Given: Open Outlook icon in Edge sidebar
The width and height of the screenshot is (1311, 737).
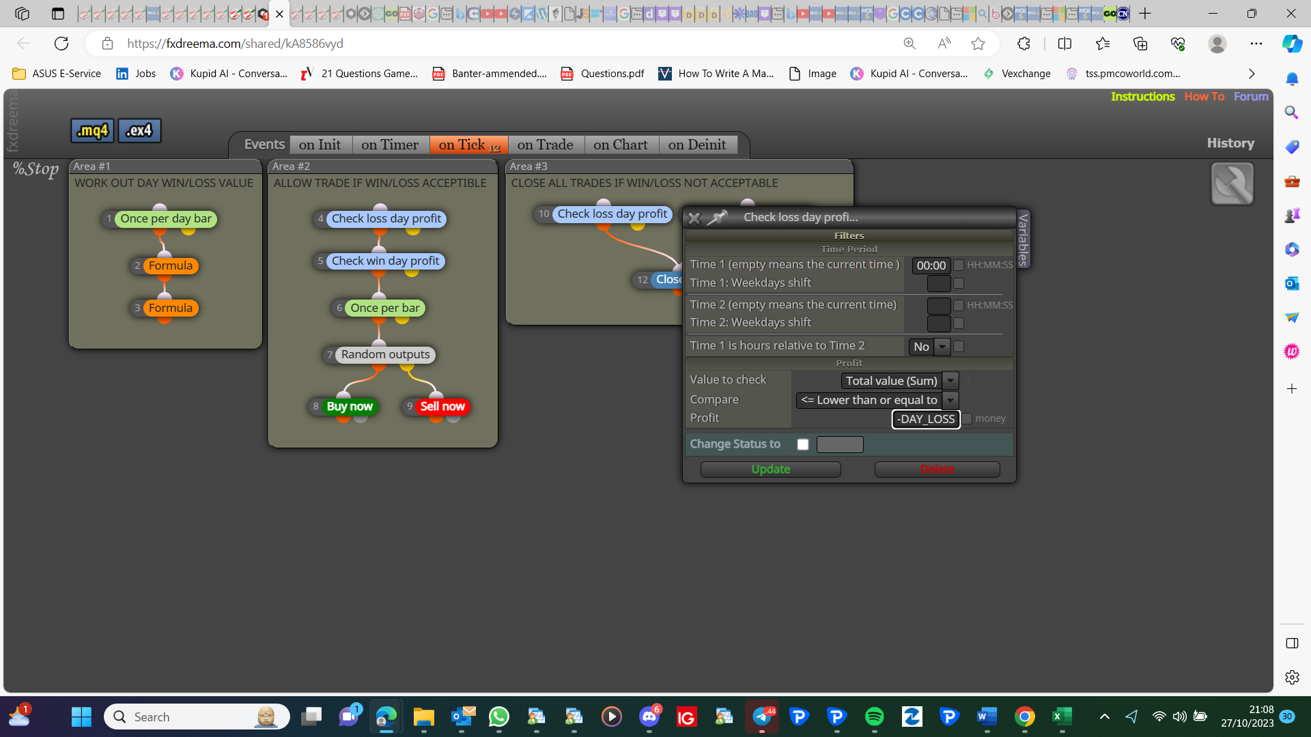Looking at the screenshot, I should (x=1291, y=283).
